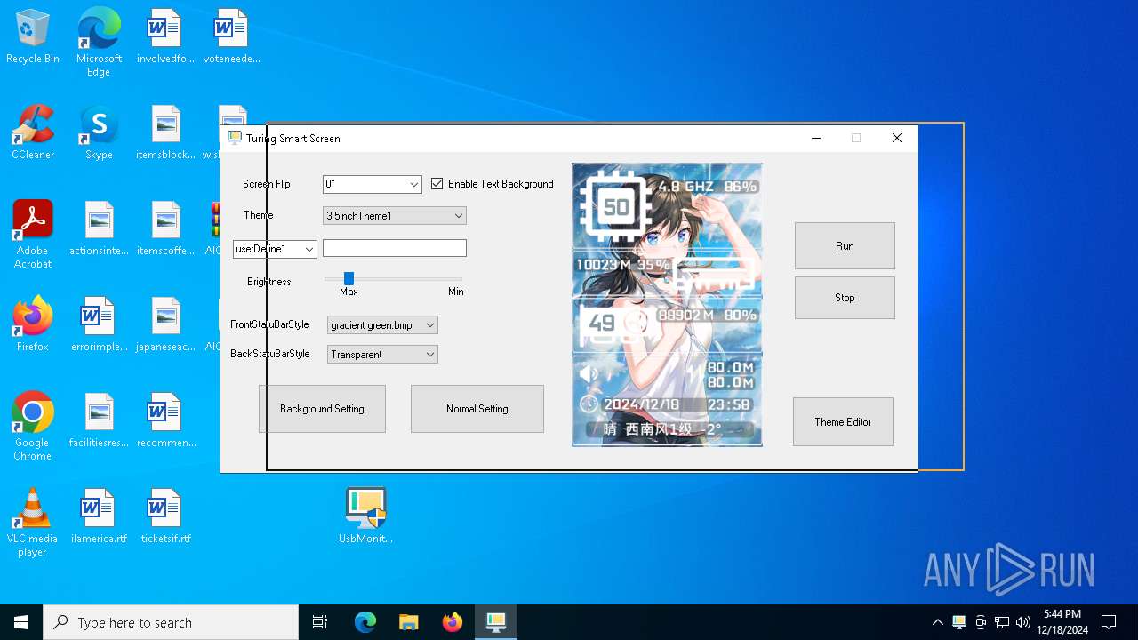Launch Firefox desktop shortcut

(33, 325)
